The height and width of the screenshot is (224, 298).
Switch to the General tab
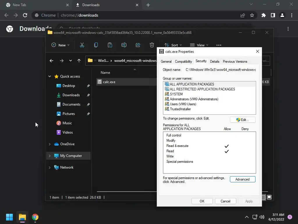point(166,62)
